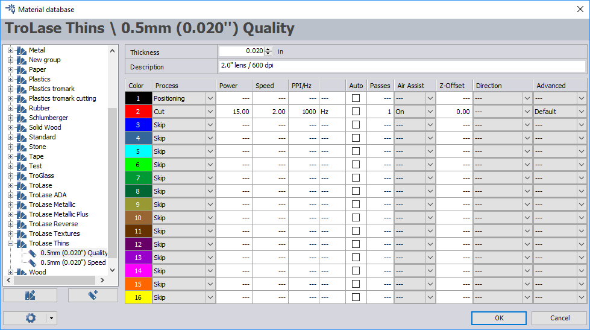Click the Wood group folder icon
Viewport: 590px width, 330px height.
tap(22, 272)
